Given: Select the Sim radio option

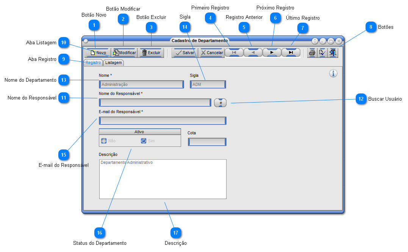Looking at the screenshot, I should click(144, 141).
